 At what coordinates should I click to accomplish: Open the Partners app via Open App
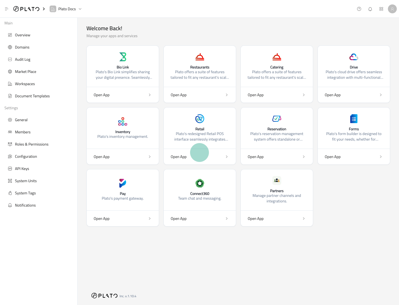[277, 218]
